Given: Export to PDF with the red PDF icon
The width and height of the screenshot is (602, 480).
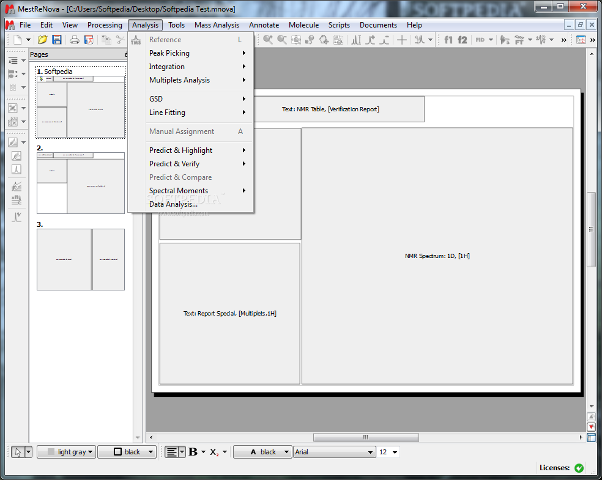Looking at the screenshot, I should tap(89, 40).
